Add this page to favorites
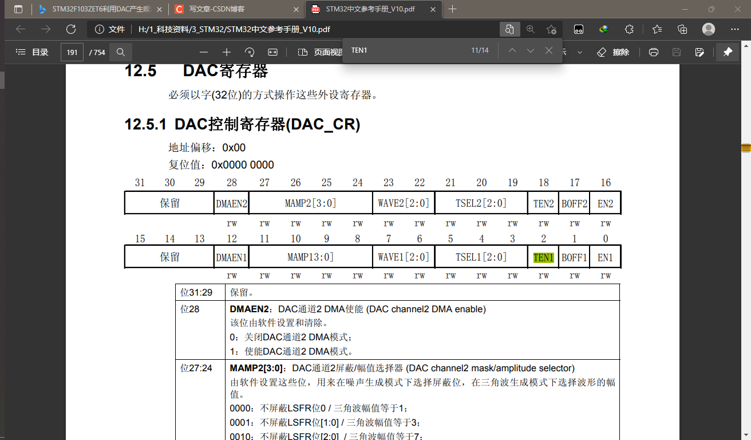 pyautogui.click(x=551, y=29)
